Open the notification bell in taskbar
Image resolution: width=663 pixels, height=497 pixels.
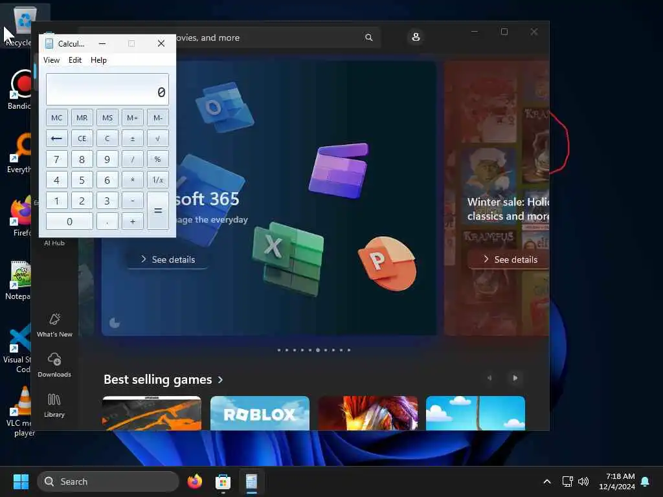coord(646,481)
